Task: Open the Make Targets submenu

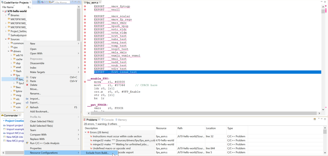Action: pos(52,72)
